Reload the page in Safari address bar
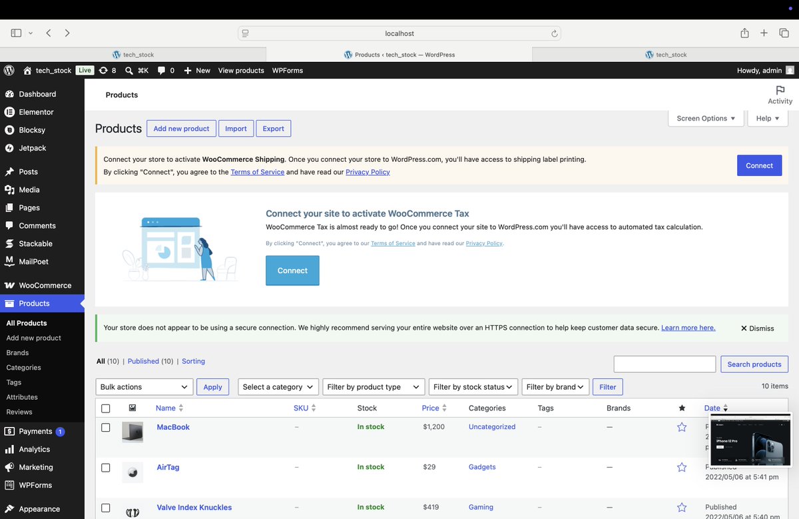Image resolution: width=799 pixels, height=519 pixels. (x=554, y=33)
